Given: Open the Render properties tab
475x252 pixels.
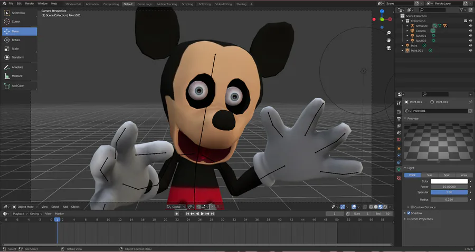Looking at the screenshot, I should click(398, 112).
